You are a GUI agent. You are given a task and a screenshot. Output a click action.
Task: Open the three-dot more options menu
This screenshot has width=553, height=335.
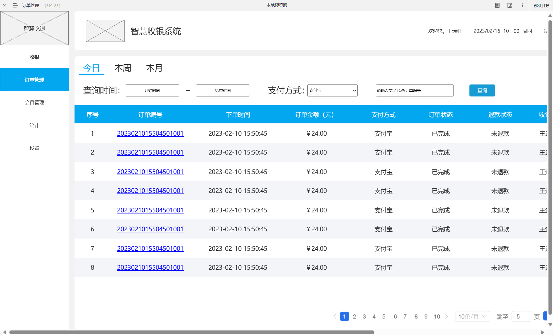(522, 5)
